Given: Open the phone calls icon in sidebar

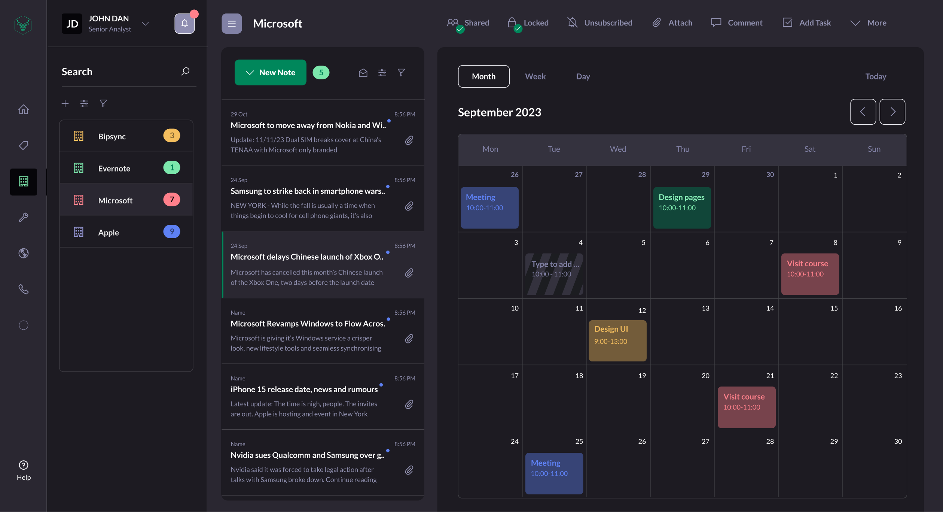Looking at the screenshot, I should (x=24, y=289).
